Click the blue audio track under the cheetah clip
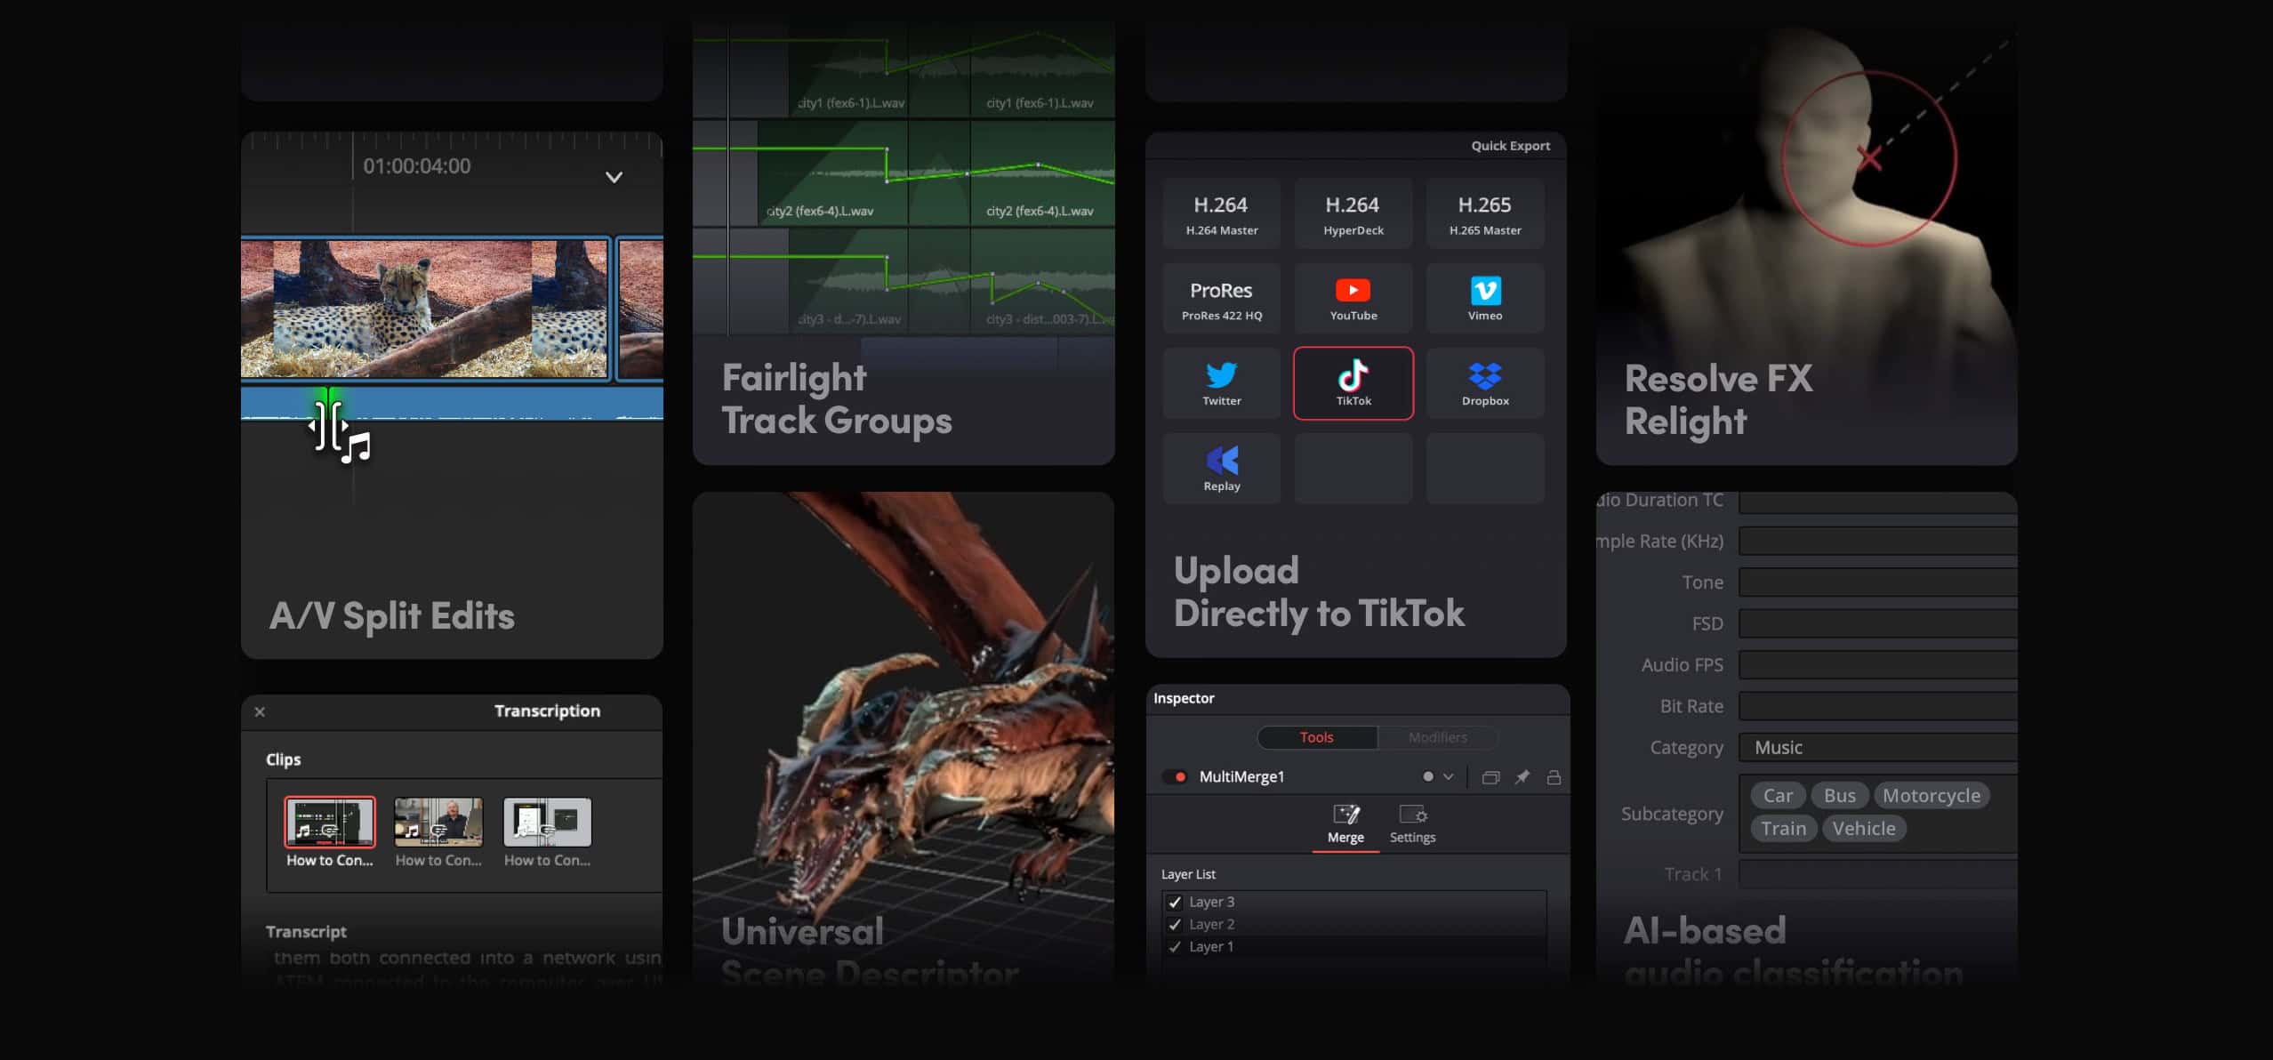This screenshot has height=1060, width=2273. (452, 403)
